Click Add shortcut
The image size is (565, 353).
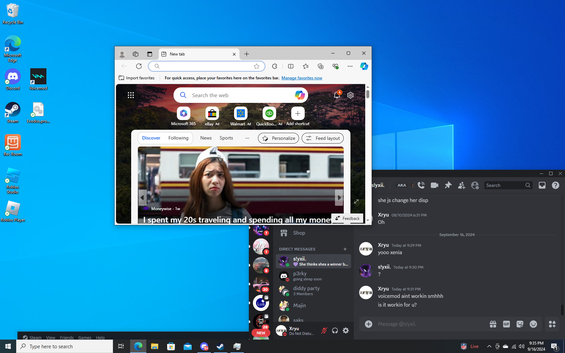tap(298, 116)
